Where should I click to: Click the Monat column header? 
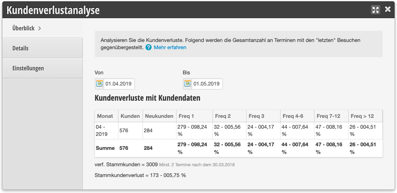[x=106, y=116]
